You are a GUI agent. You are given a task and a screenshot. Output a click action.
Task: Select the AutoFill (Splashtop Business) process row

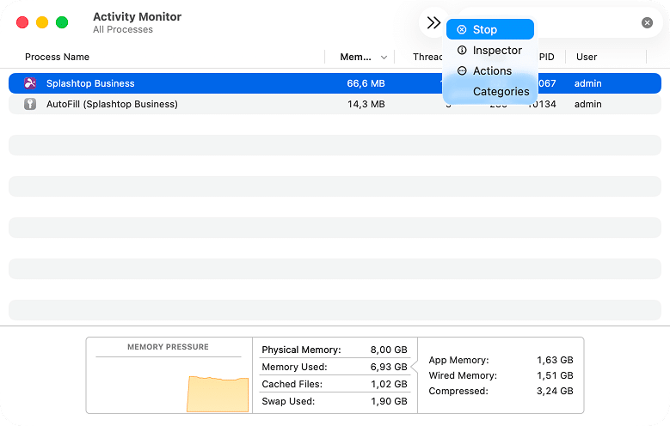coord(215,104)
